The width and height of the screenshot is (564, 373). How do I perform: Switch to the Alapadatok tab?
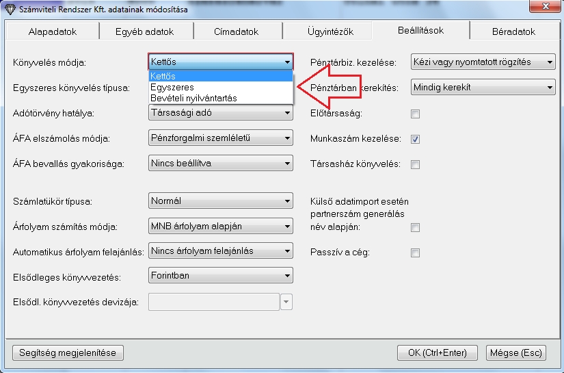point(53,31)
